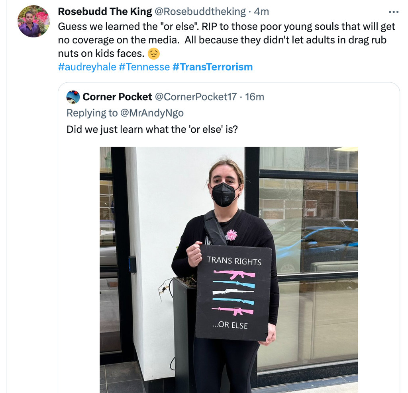Click the Rosebudd The King display name
Image resolution: width=408 pixels, height=393 pixels.
tap(105, 12)
